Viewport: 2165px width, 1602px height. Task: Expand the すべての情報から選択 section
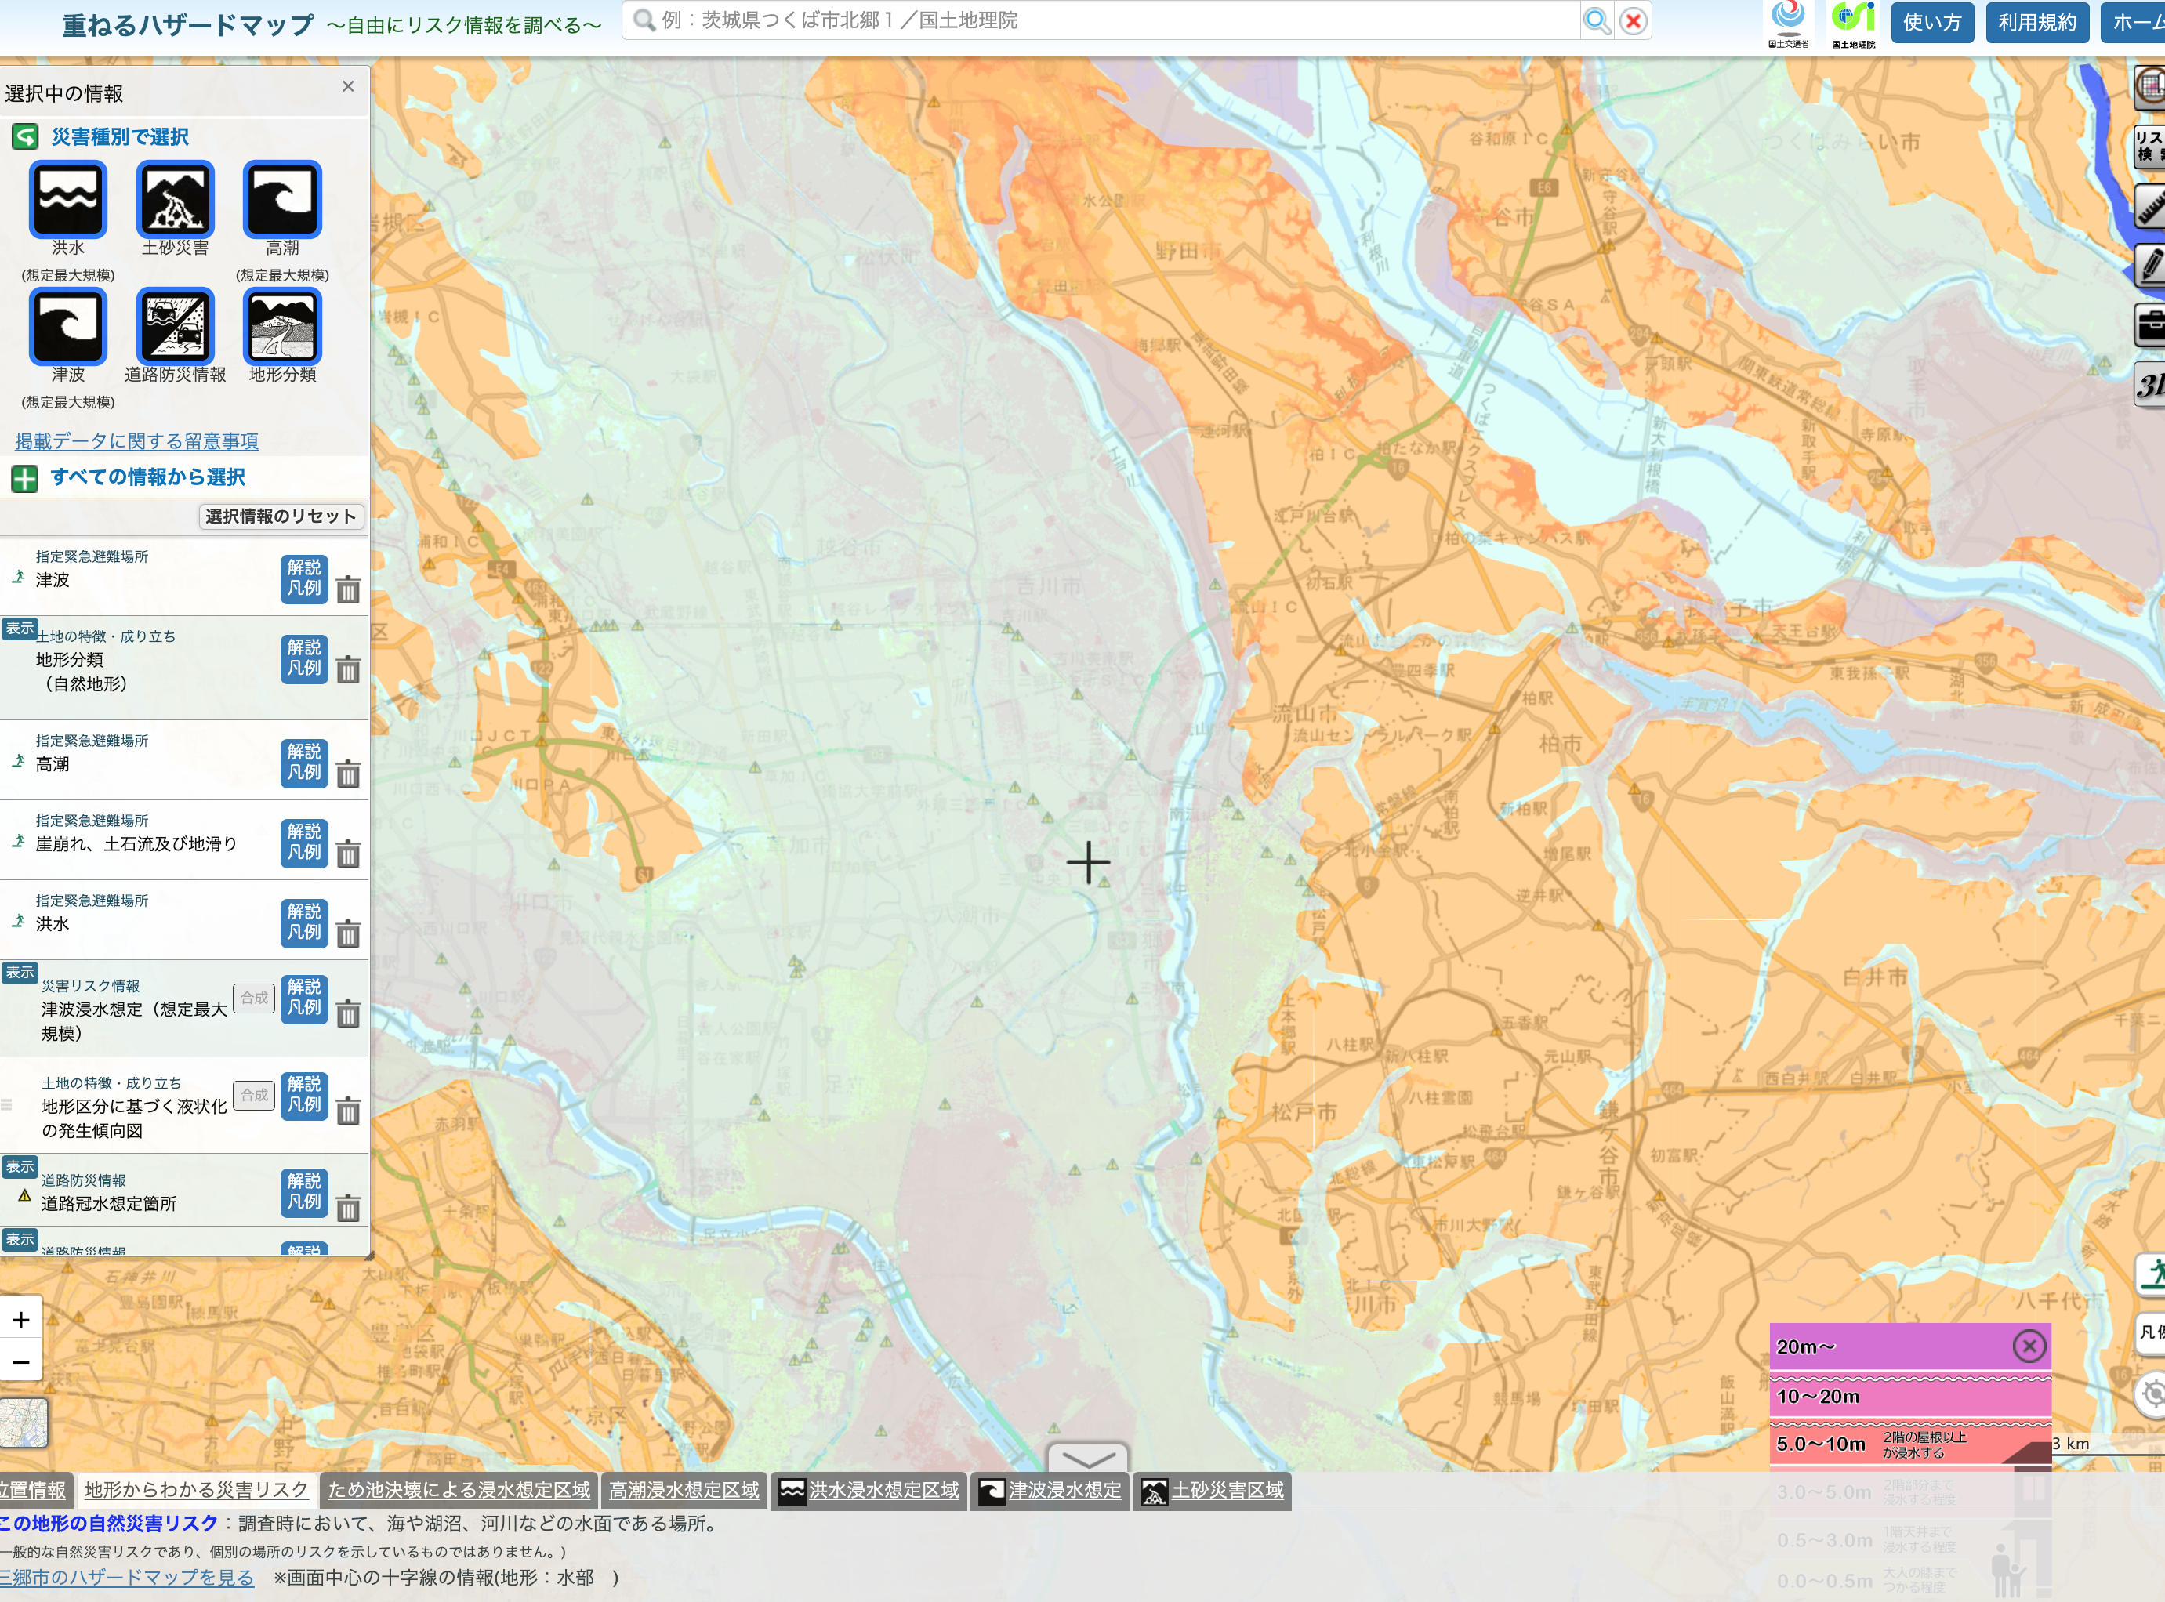click(25, 478)
